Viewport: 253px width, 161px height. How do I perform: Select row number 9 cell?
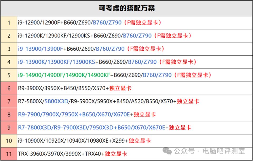[9, 128]
